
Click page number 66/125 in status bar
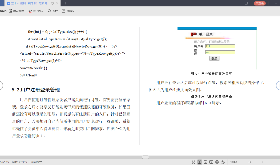(x=4, y=162)
